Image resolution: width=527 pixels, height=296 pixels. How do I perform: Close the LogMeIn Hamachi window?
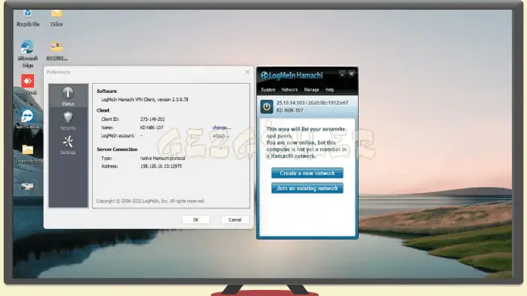click(x=352, y=73)
